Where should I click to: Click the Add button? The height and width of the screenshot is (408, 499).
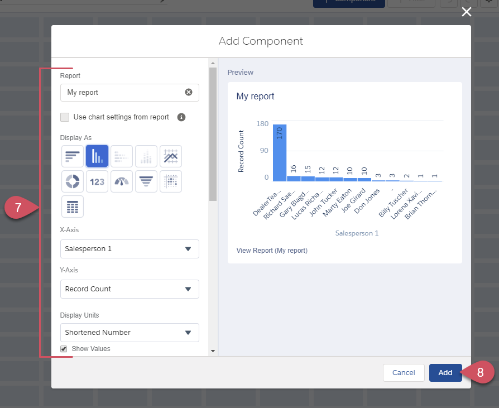[x=445, y=373]
